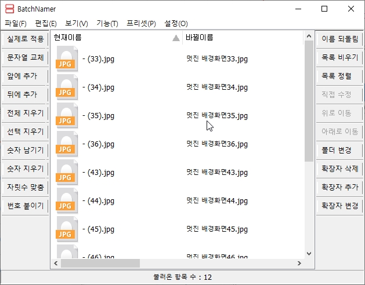Viewport: 365px width, 285px height.
Task: Click new name 멋진 배경화면43.jpg
Action: (x=217, y=173)
